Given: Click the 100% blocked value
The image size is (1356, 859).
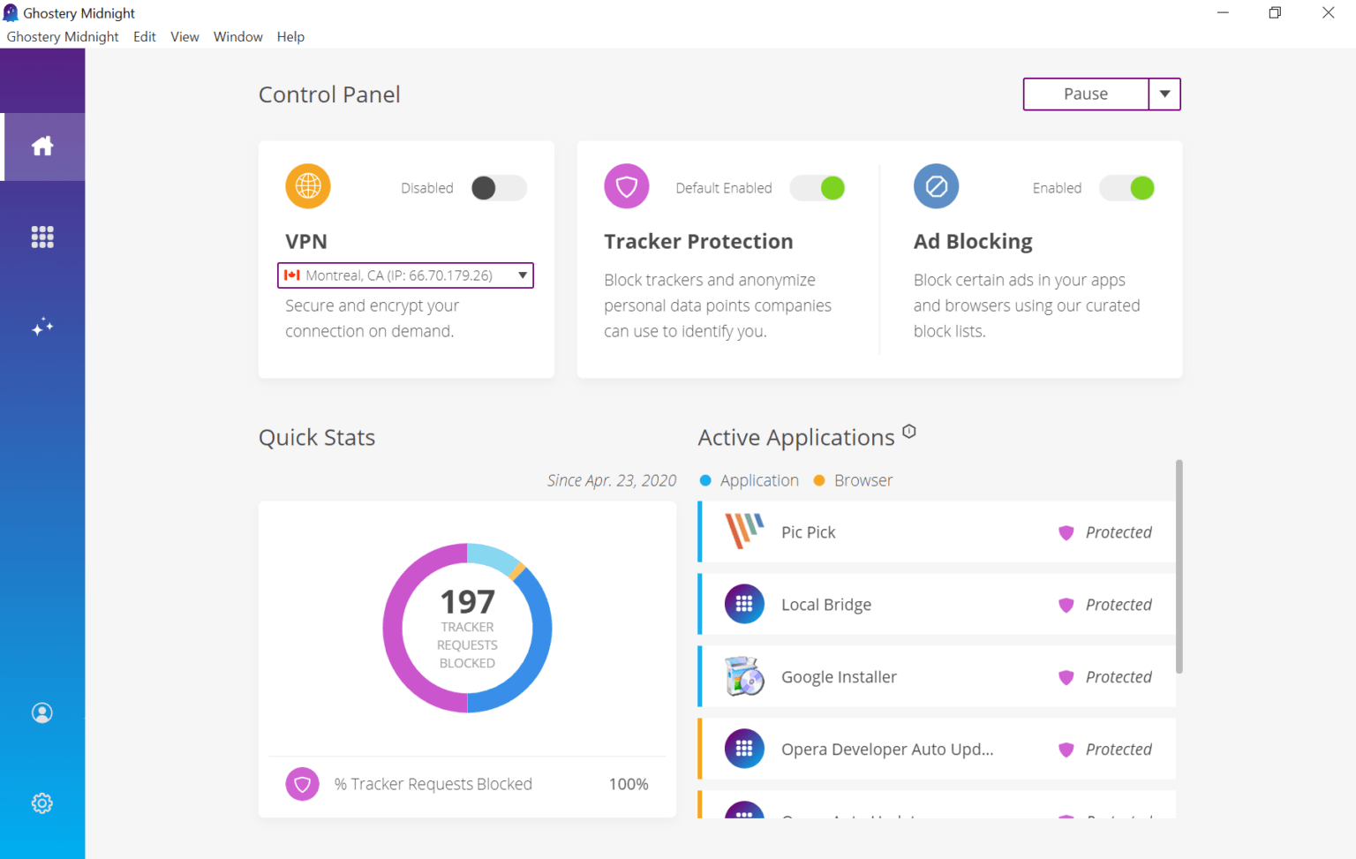Looking at the screenshot, I should click(629, 784).
